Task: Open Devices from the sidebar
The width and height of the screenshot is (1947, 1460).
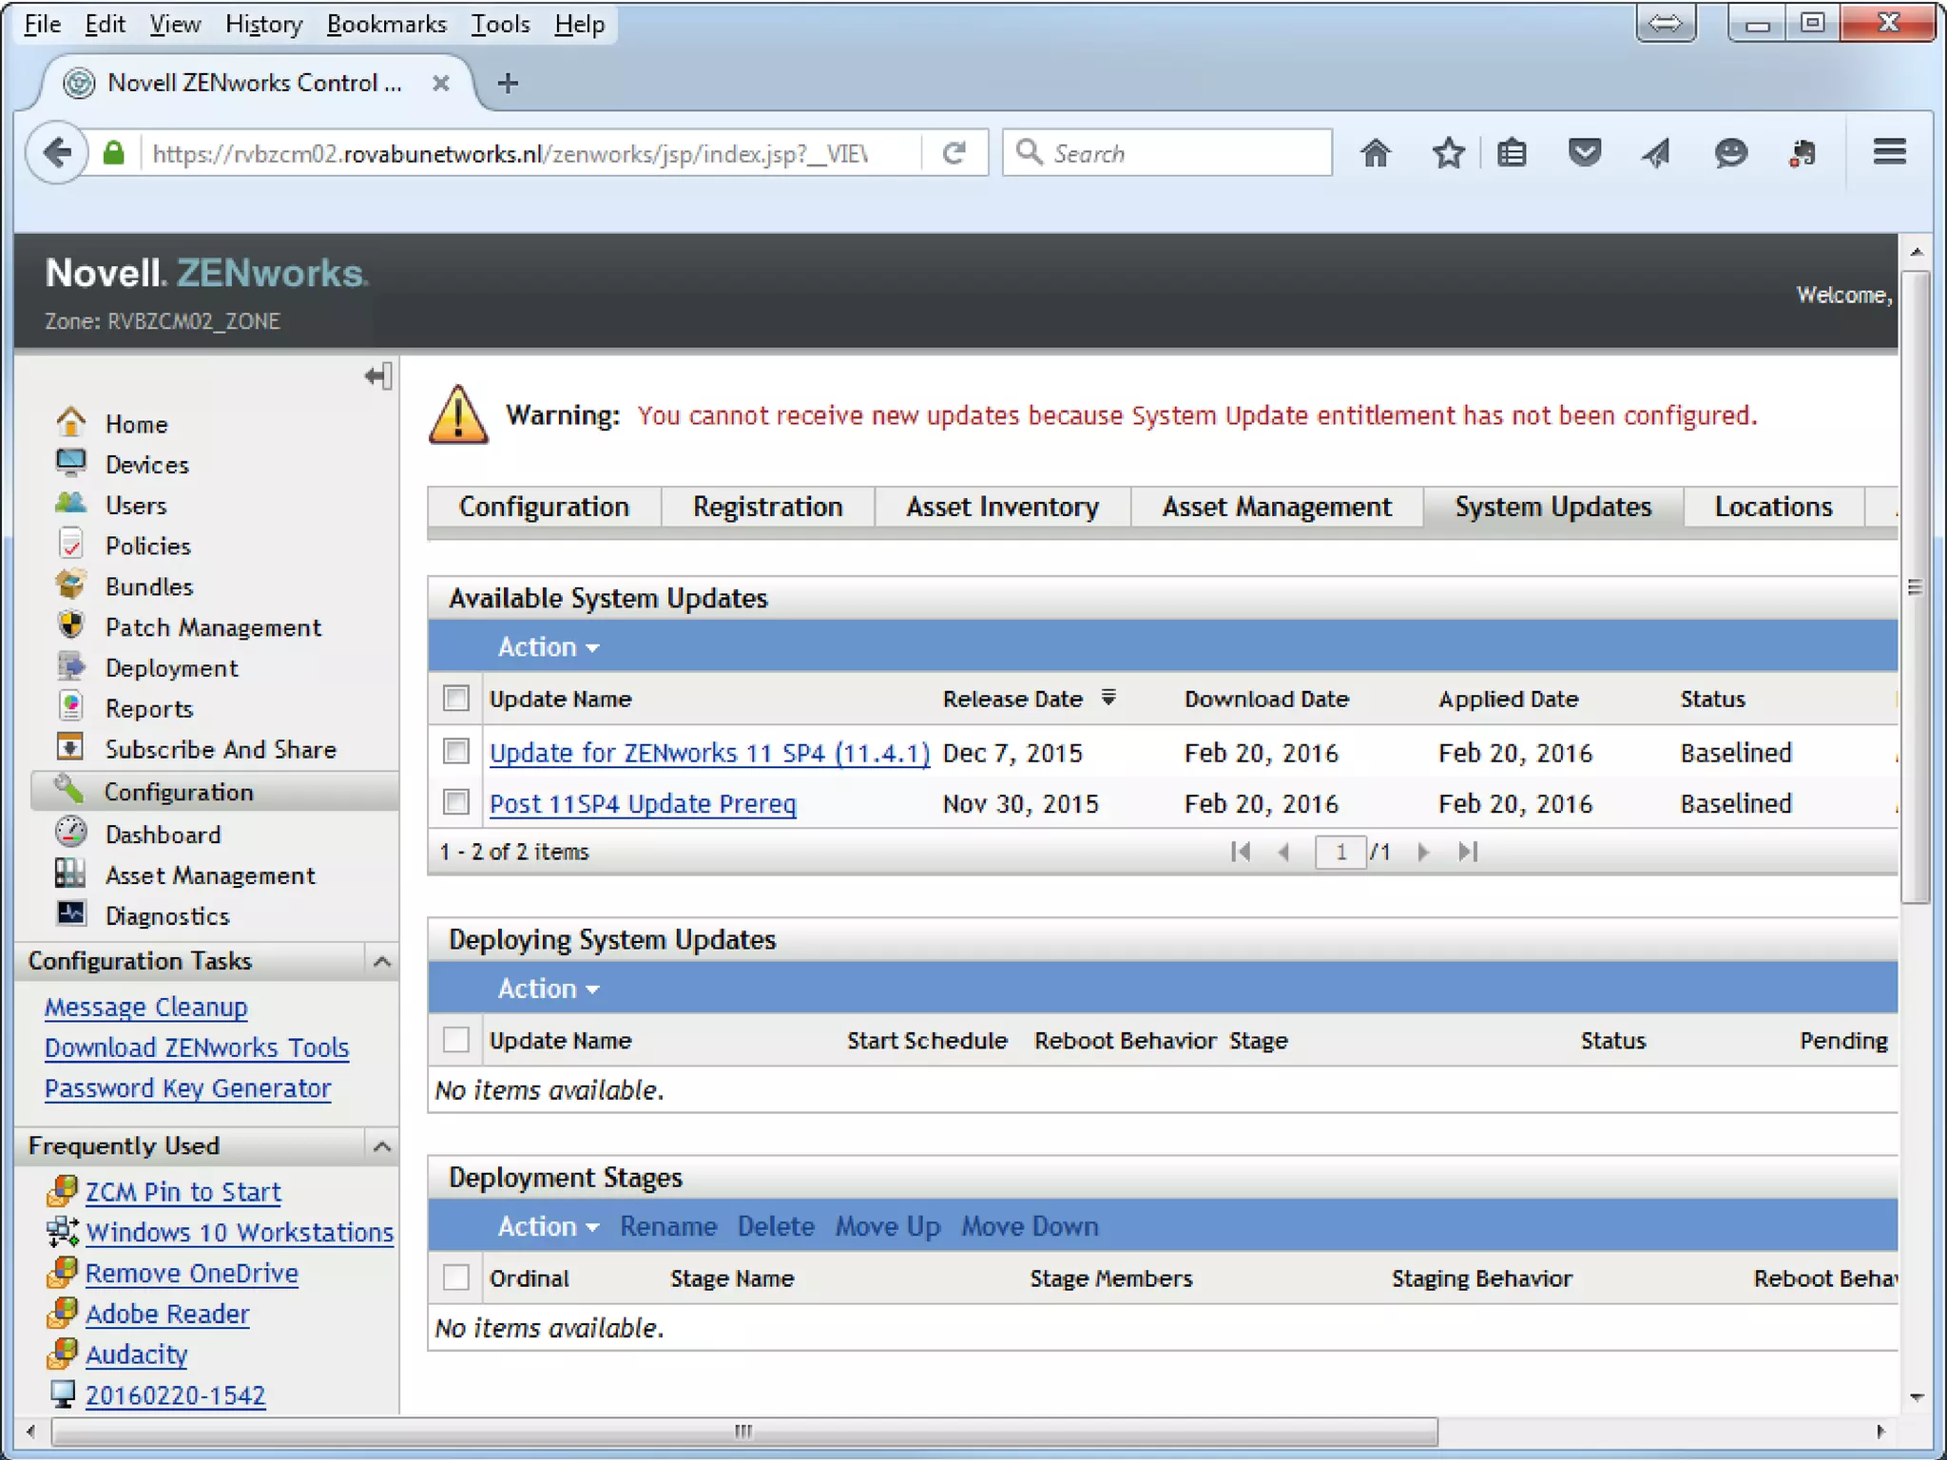Action: coord(146,465)
